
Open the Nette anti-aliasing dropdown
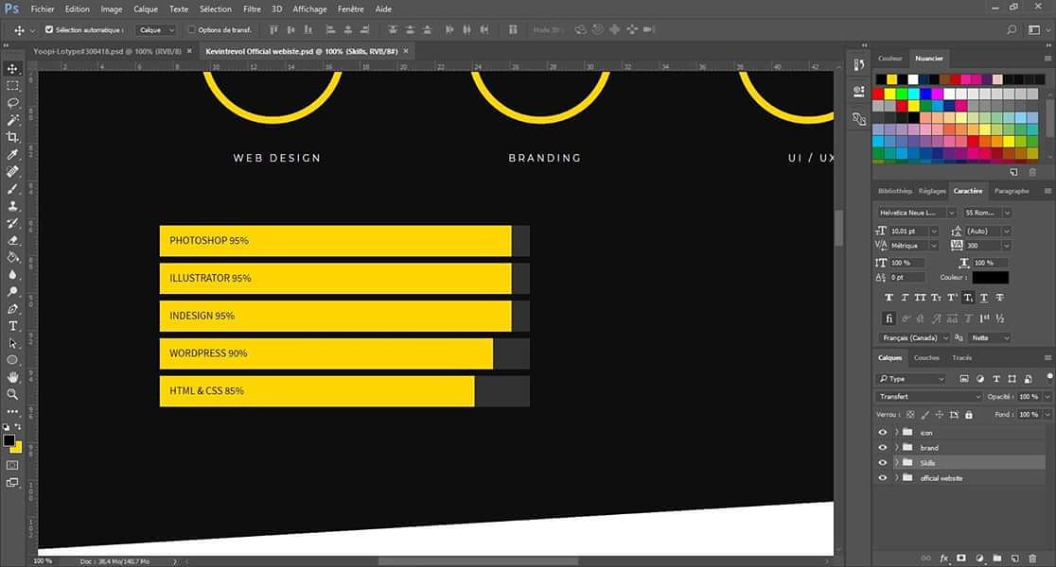coord(990,337)
